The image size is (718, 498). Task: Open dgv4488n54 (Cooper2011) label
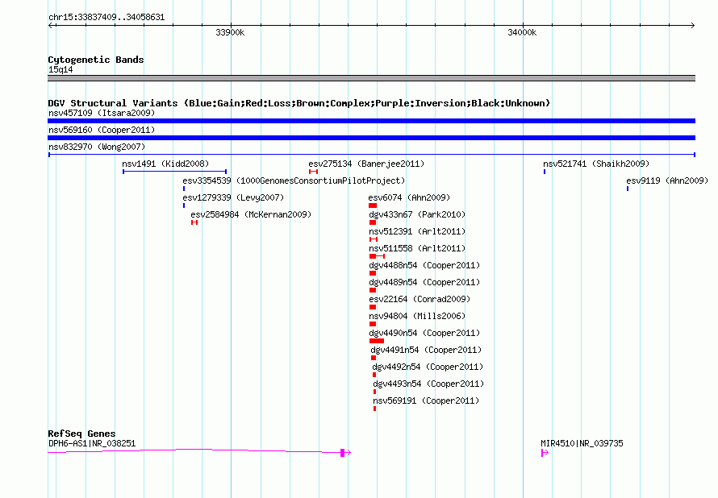click(x=424, y=265)
